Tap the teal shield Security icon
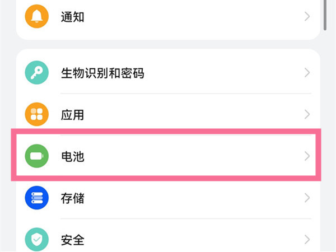This screenshot has width=336, height=252. (37, 240)
